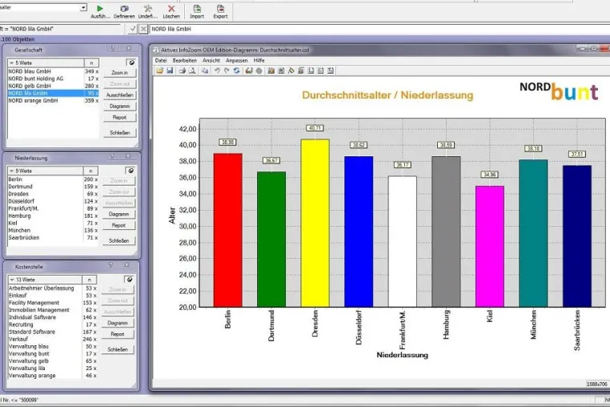Open a file using the diagram folder icon
The width and height of the screenshot is (610, 407).
point(159,71)
